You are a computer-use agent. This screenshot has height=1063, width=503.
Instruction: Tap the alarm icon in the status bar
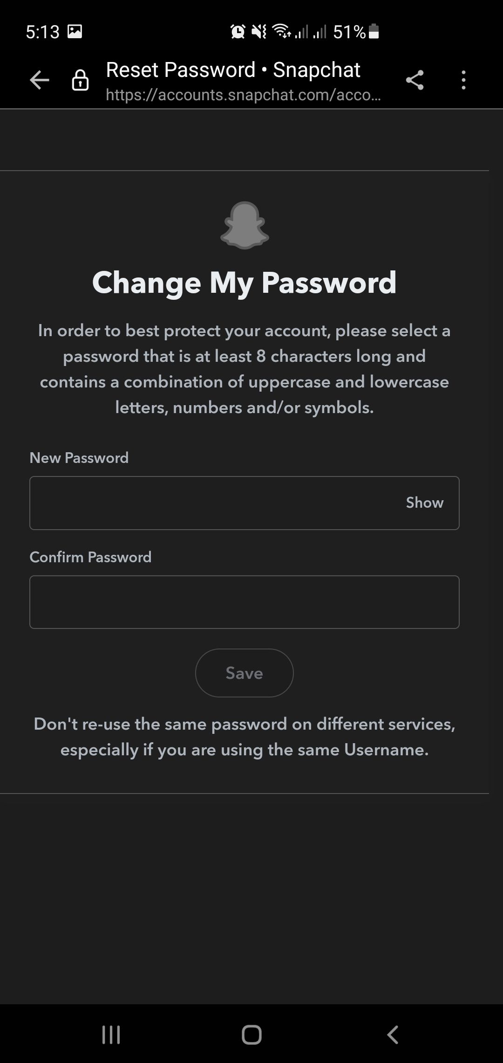pos(238,32)
